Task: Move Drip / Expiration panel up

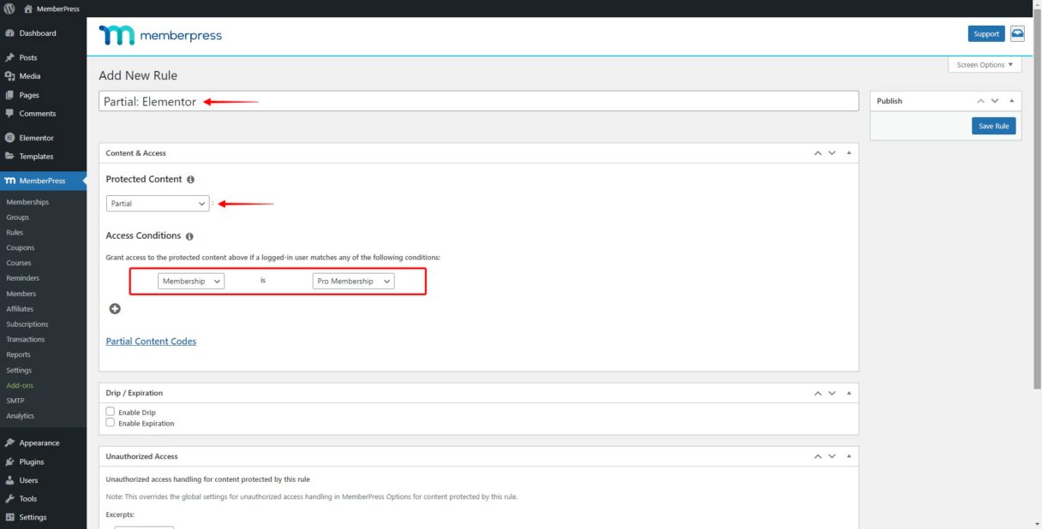Action: click(817, 393)
